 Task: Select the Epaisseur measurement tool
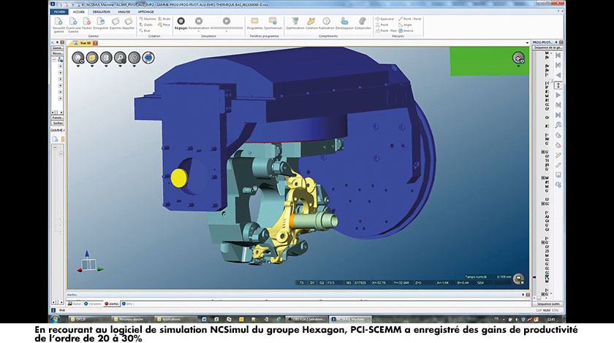(x=384, y=18)
